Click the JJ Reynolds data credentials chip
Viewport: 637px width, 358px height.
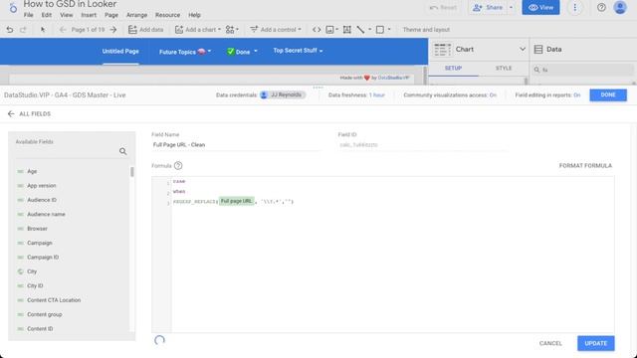click(x=283, y=95)
